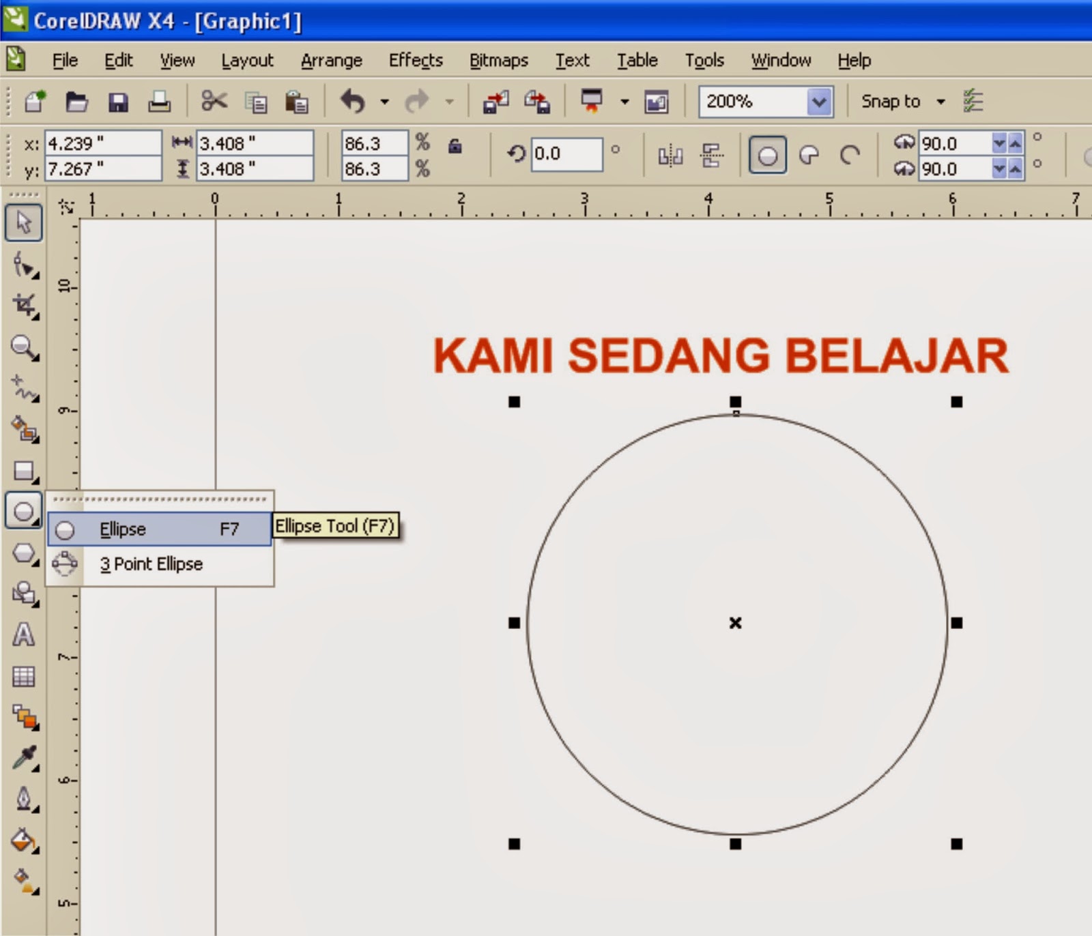Select the Rectangle tool

(23, 471)
